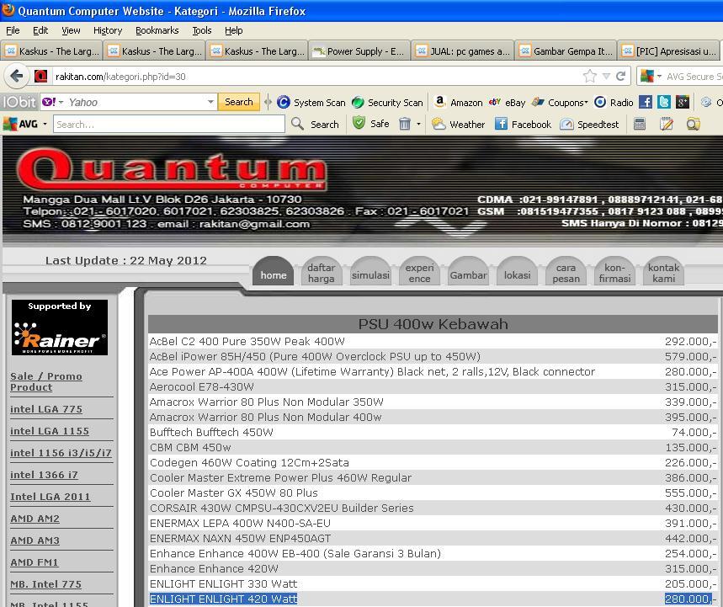Click the Facebook icon in the IObit toolbar
The height and width of the screenshot is (607, 723).
[x=646, y=102]
